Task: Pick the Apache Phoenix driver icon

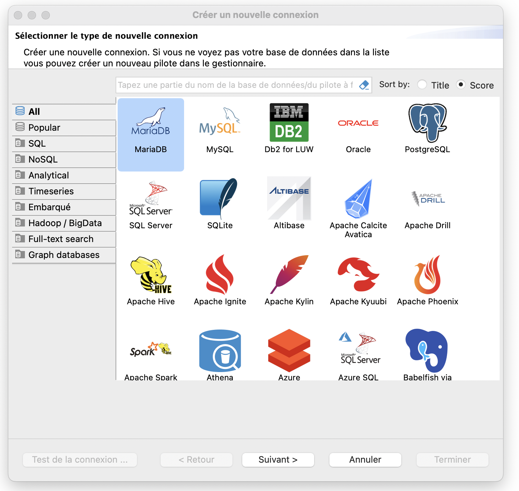Action: (x=427, y=275)
